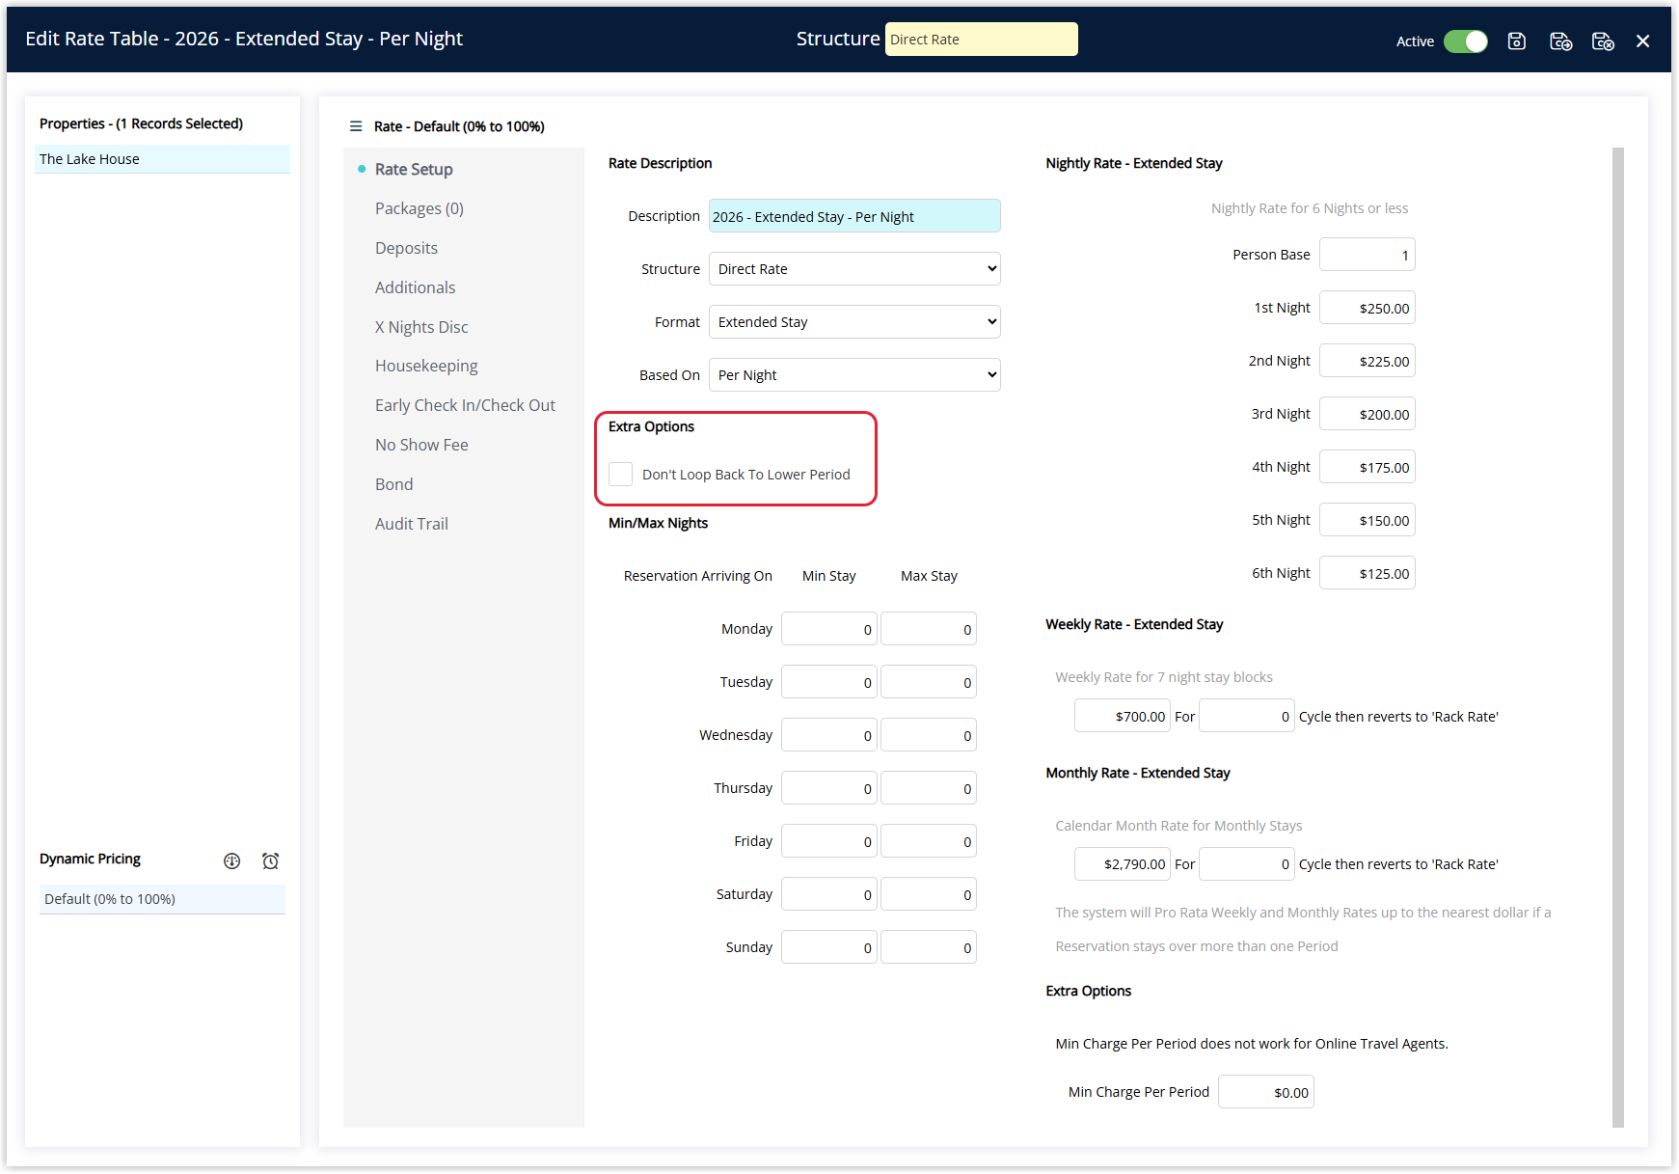
Task: View the Audit Trail section
Action: point(412,524)
